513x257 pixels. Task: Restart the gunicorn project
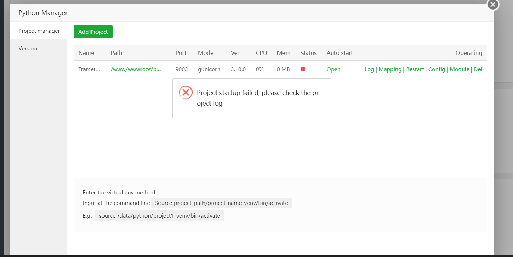click(415, 69)
